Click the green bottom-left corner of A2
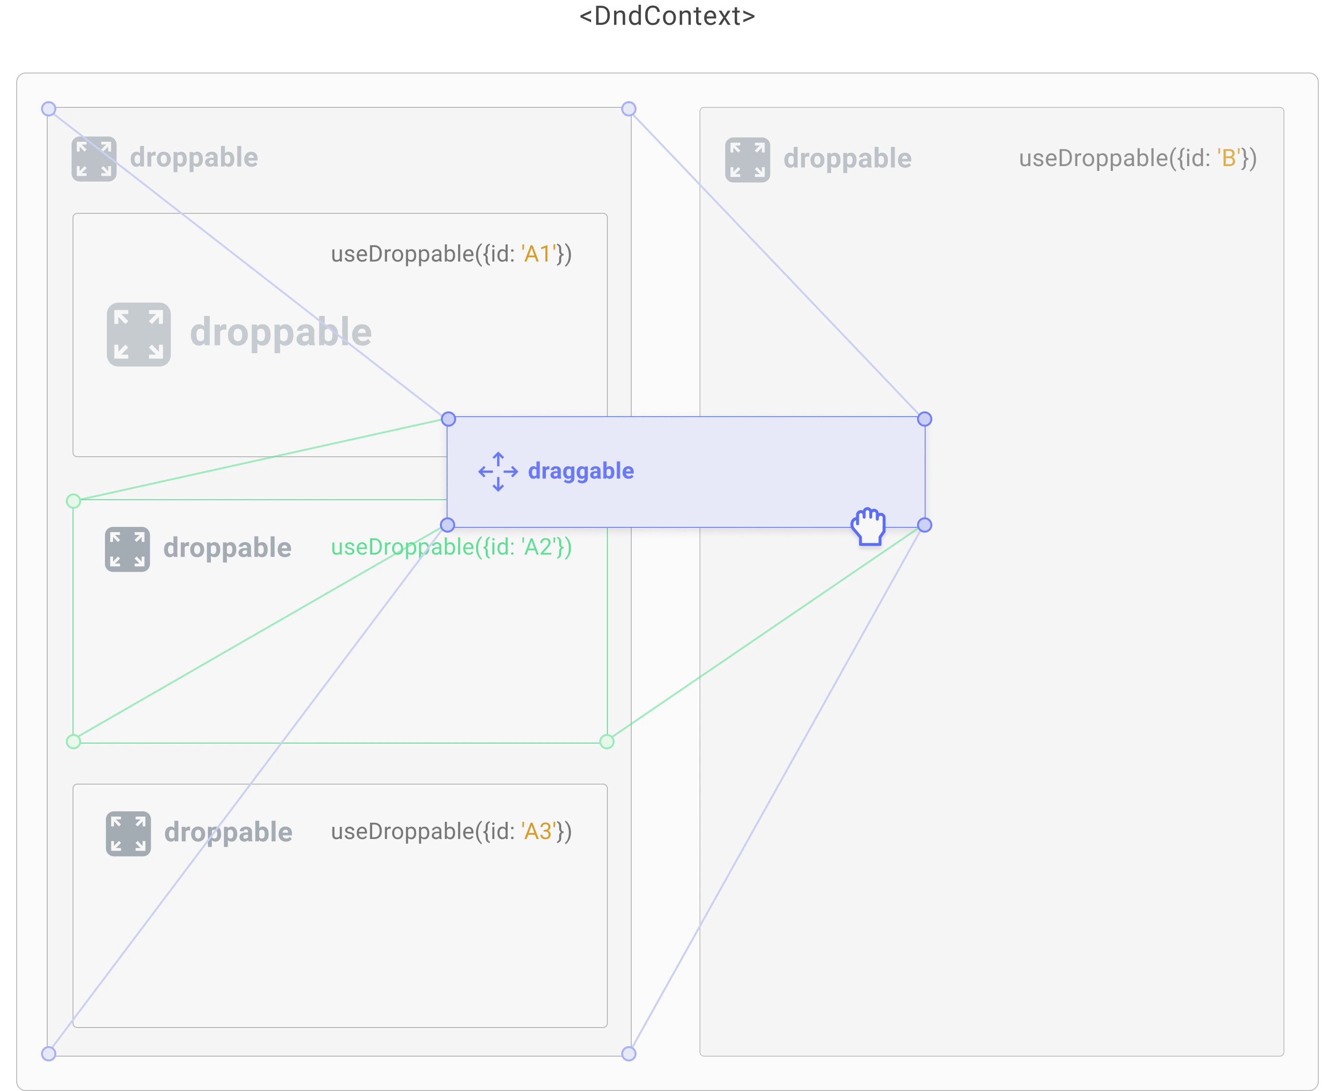The width and height of the screenshot is (1335, 1091). pyautogui.click(x=73, y=742)
